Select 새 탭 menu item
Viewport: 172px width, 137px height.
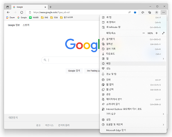point(133,17)
